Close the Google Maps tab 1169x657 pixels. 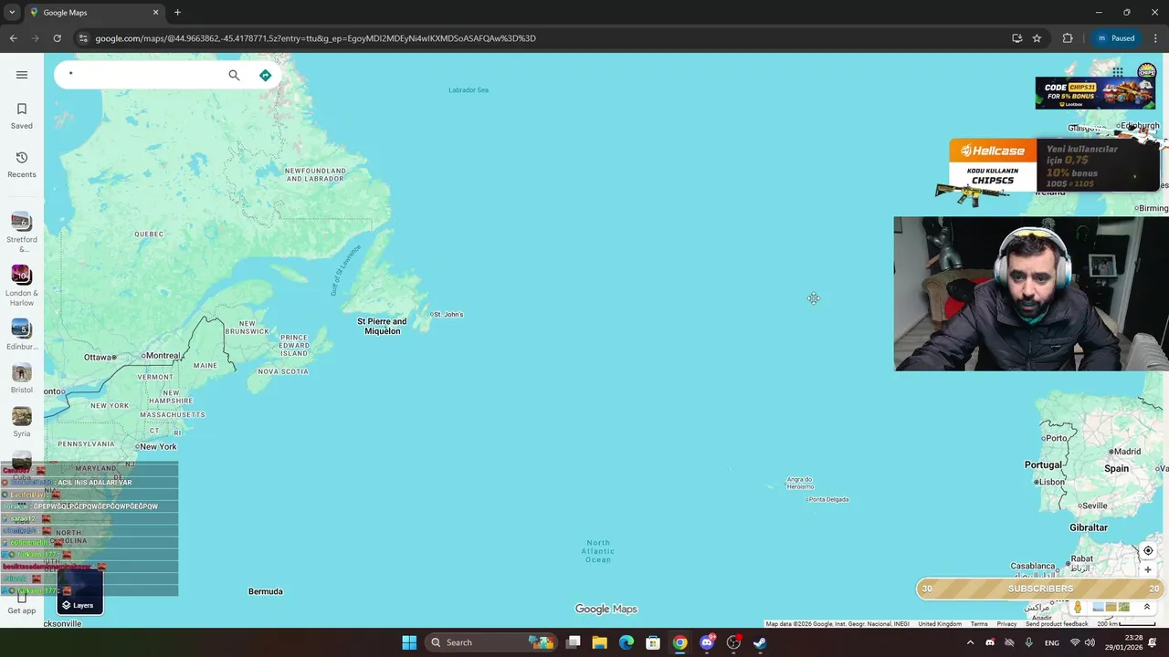click(x=155, y=13)
